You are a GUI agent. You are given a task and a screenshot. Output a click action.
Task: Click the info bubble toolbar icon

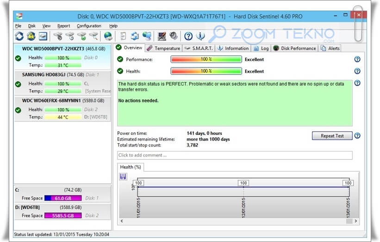(x=200, y=36)
